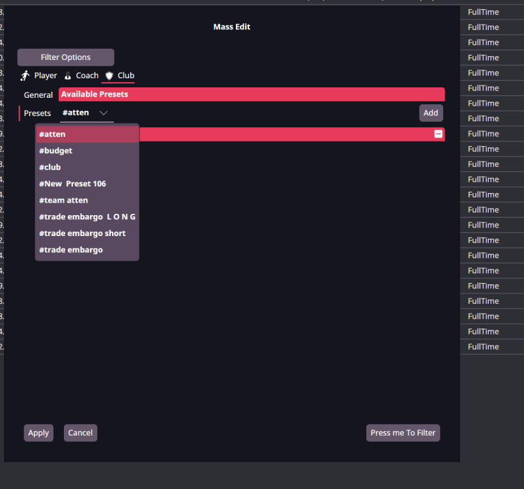Click the Press me To Filter button
This screenshot has width=524, height=489.
[403, 432]
